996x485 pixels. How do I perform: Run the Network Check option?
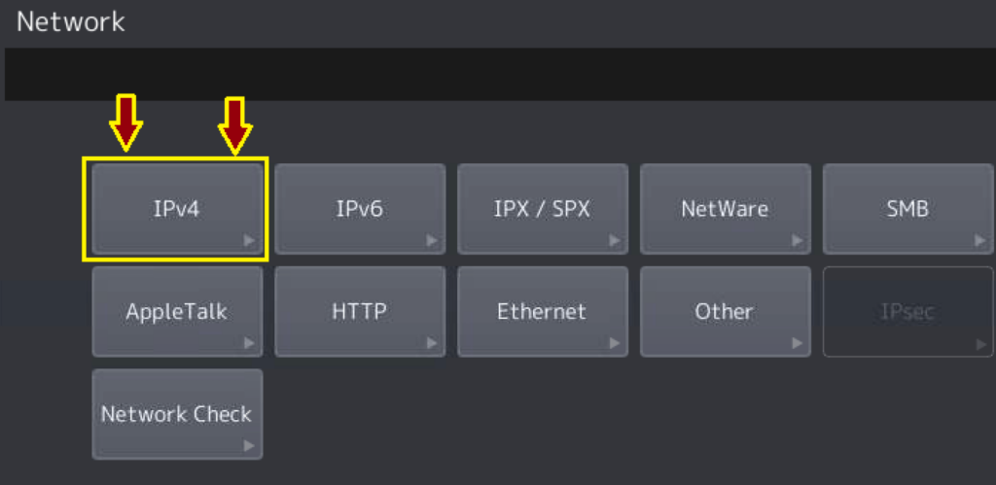point(177,415)
